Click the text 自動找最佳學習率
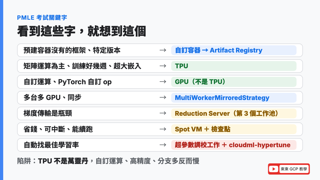This screenshot has height=180, width=320. 51,145
